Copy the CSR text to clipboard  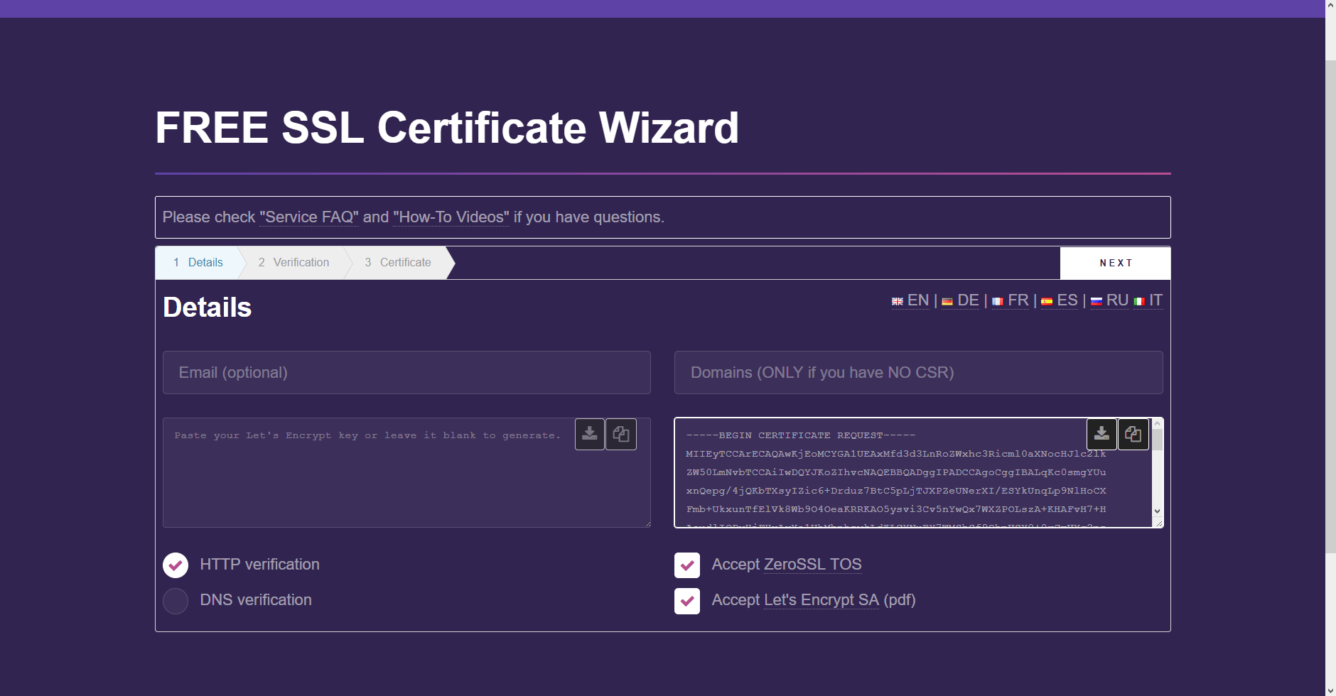1133,434
